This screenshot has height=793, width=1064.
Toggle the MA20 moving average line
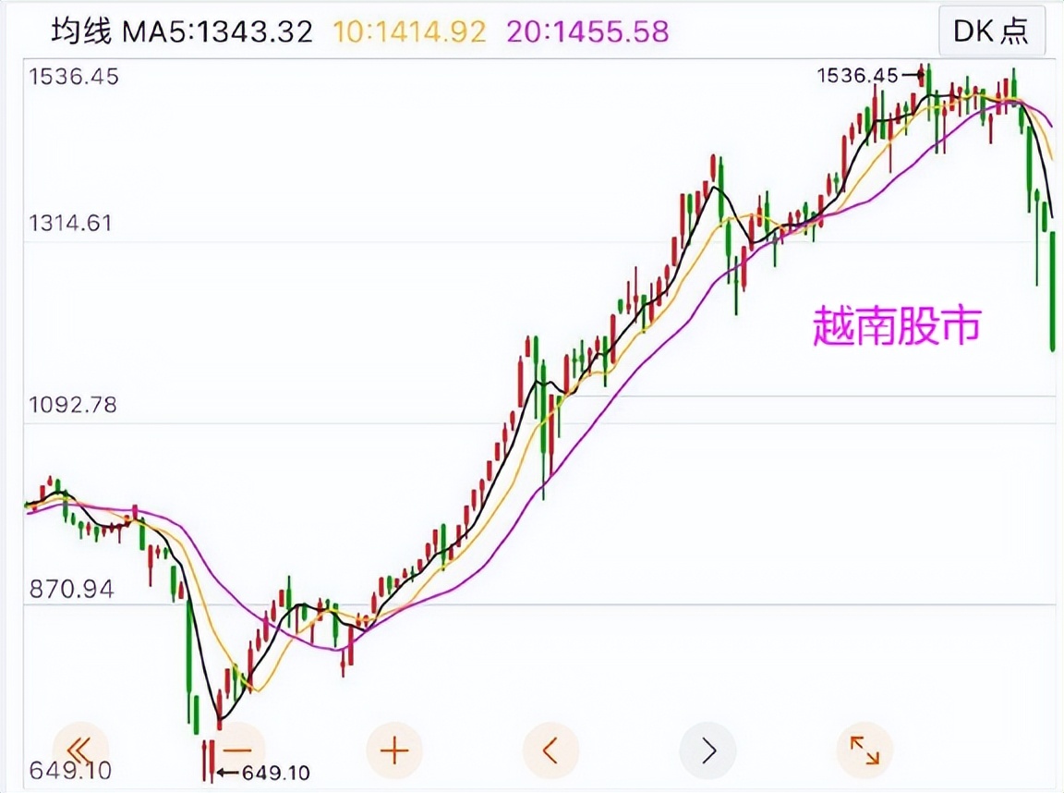[x=586, y=30]
